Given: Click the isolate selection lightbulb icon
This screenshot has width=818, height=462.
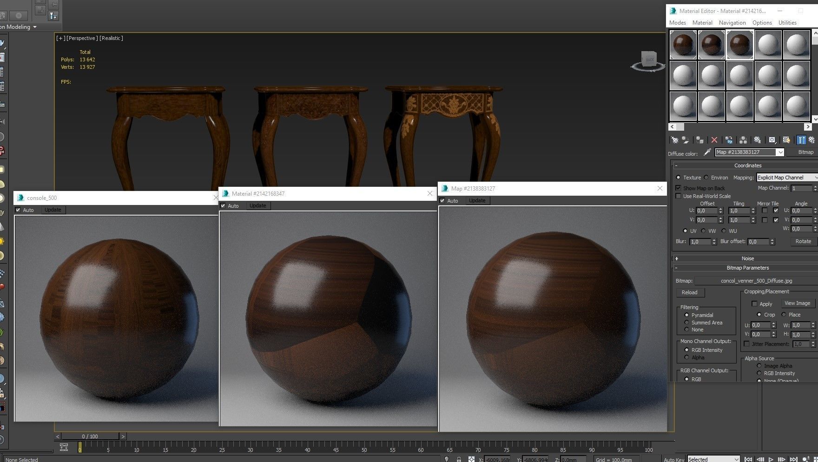Looking at the screenshot, I should click(x=447, y=459).
